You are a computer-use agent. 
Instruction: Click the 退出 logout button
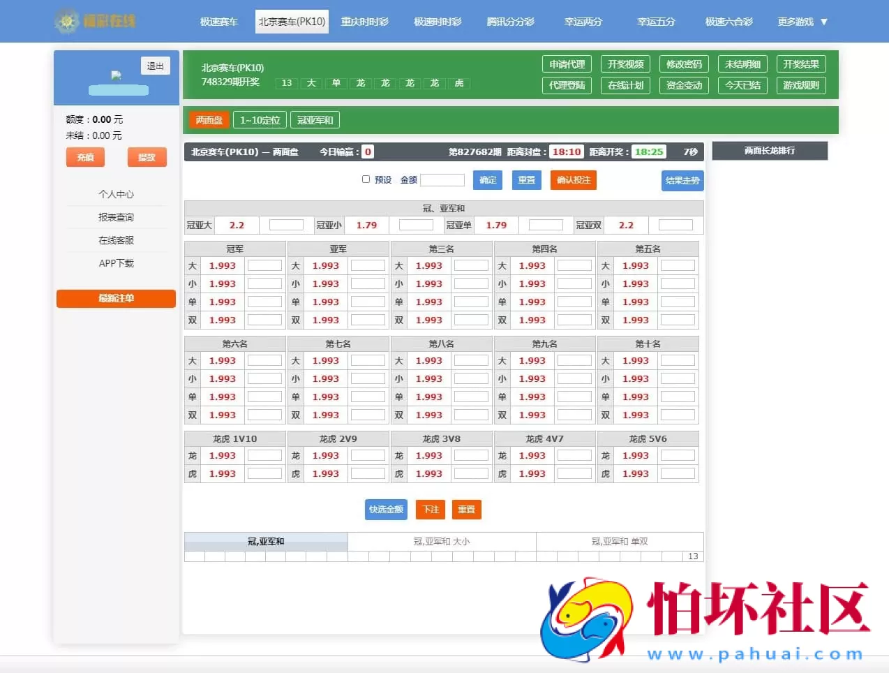pos(155,65)
